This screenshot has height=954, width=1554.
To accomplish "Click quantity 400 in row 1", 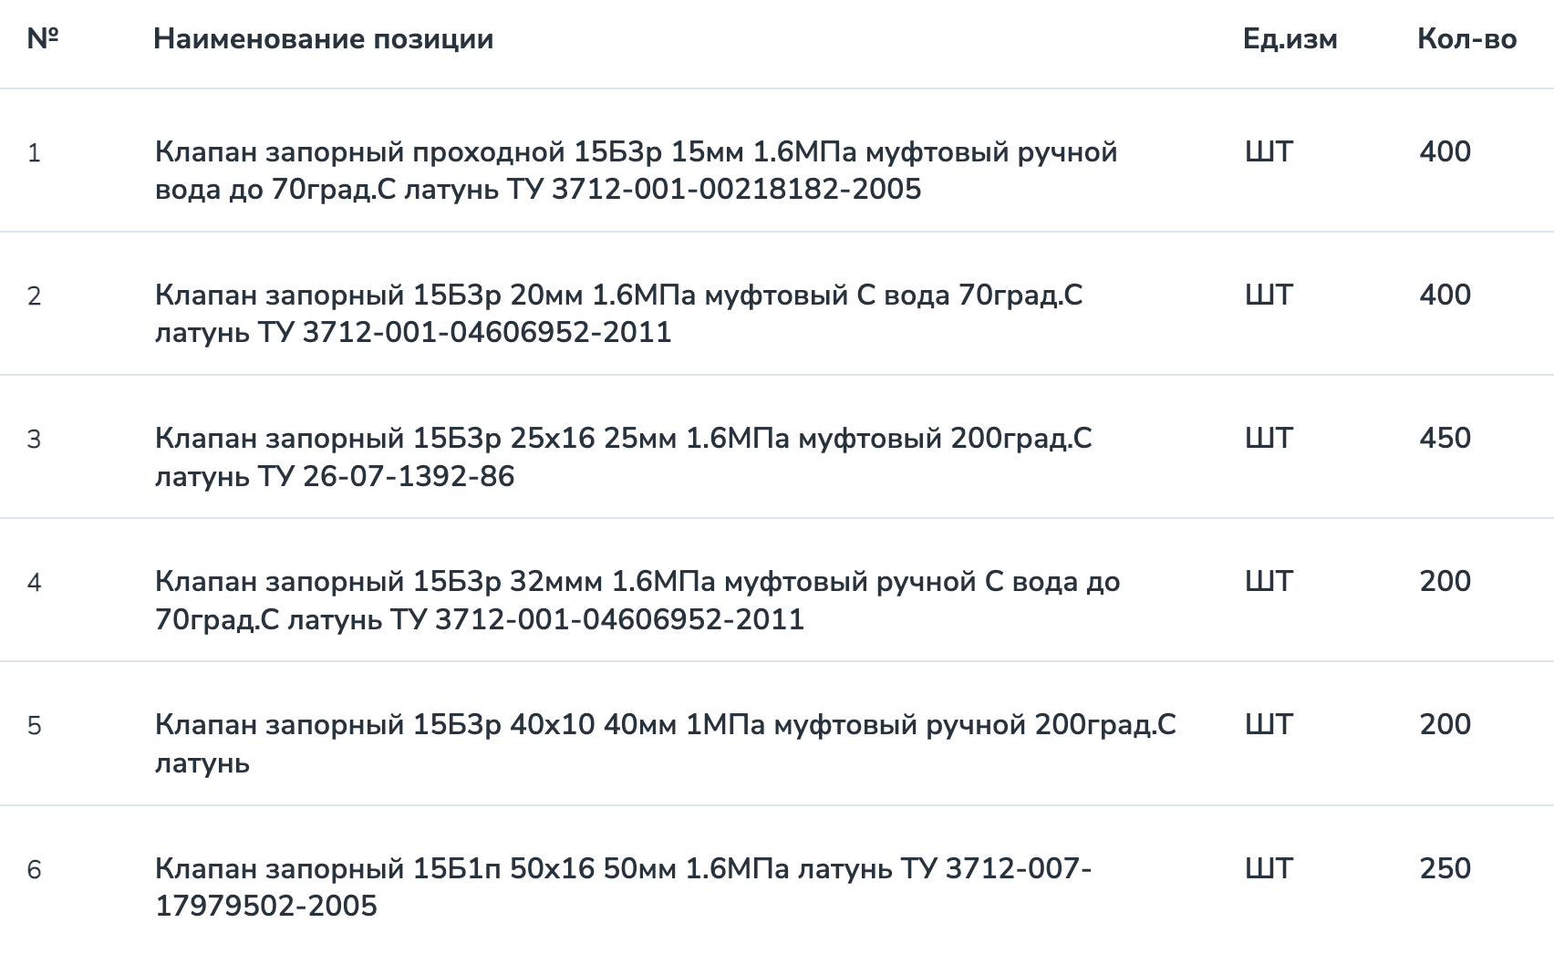I will [x=1445, y=152].
